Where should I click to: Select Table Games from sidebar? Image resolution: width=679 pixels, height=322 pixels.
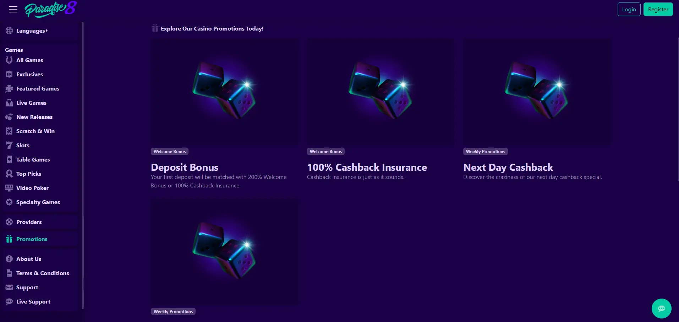(x=33, y=159)
